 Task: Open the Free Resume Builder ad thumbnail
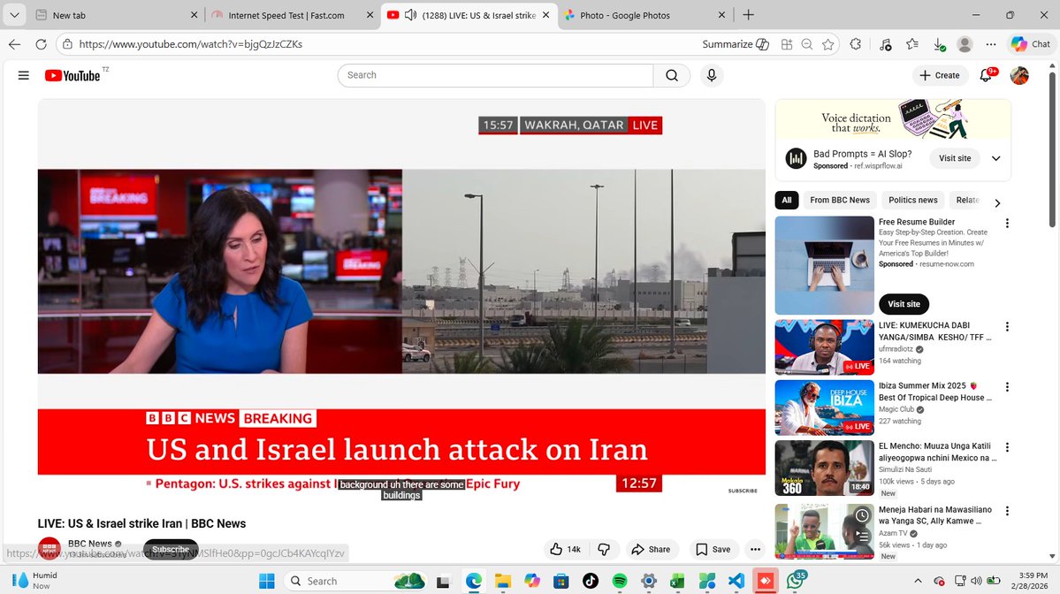(824, 265)
